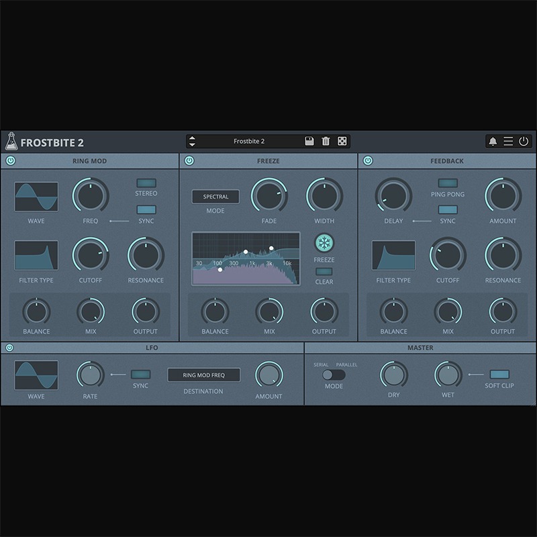The width and height of the screenshot is (537, 537).
Task: Open the hamburger menu icon
Action: click(x=508, y=141)
